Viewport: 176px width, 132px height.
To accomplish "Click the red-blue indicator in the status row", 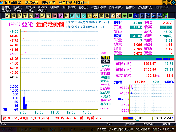I will 128,118.
